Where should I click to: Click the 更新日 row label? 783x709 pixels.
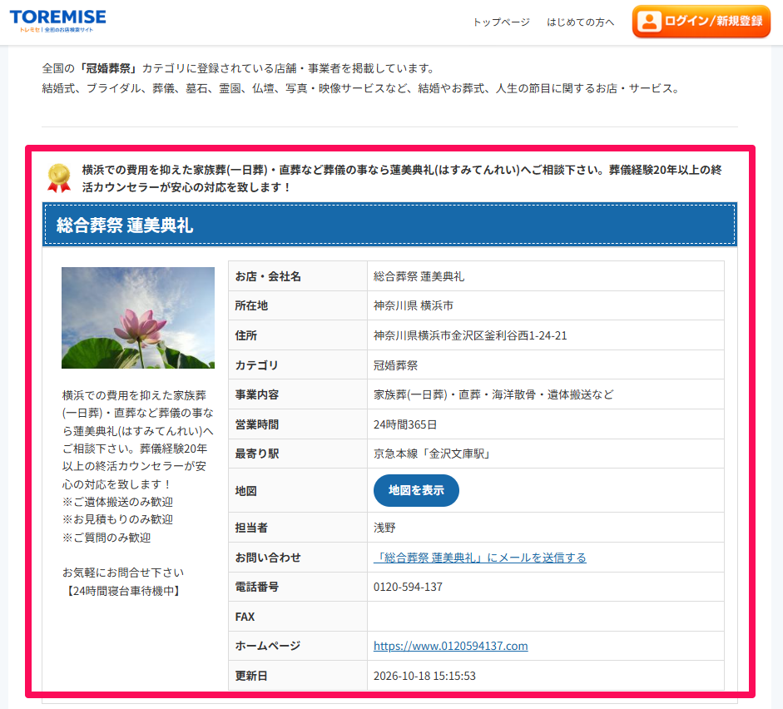click(x=251, y=676)
